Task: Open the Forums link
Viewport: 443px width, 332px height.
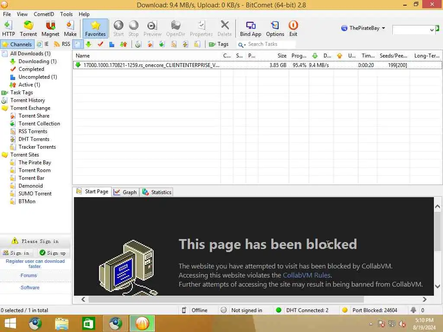Action: point(29,275)
